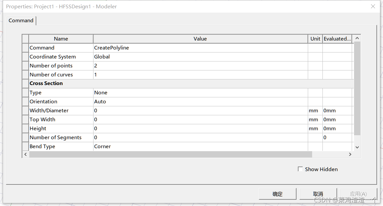Select the Coordinate System name cell

click(x=61, y=57)
